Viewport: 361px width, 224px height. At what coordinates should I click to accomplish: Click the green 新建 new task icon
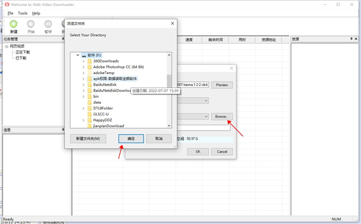click(14, 24)
